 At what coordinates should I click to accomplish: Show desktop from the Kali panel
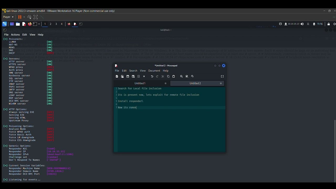coord(12,24)
